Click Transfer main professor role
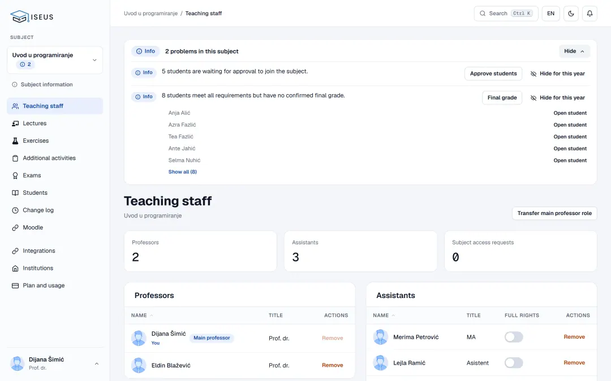611x381 pixels. click(x=554, y=213)
